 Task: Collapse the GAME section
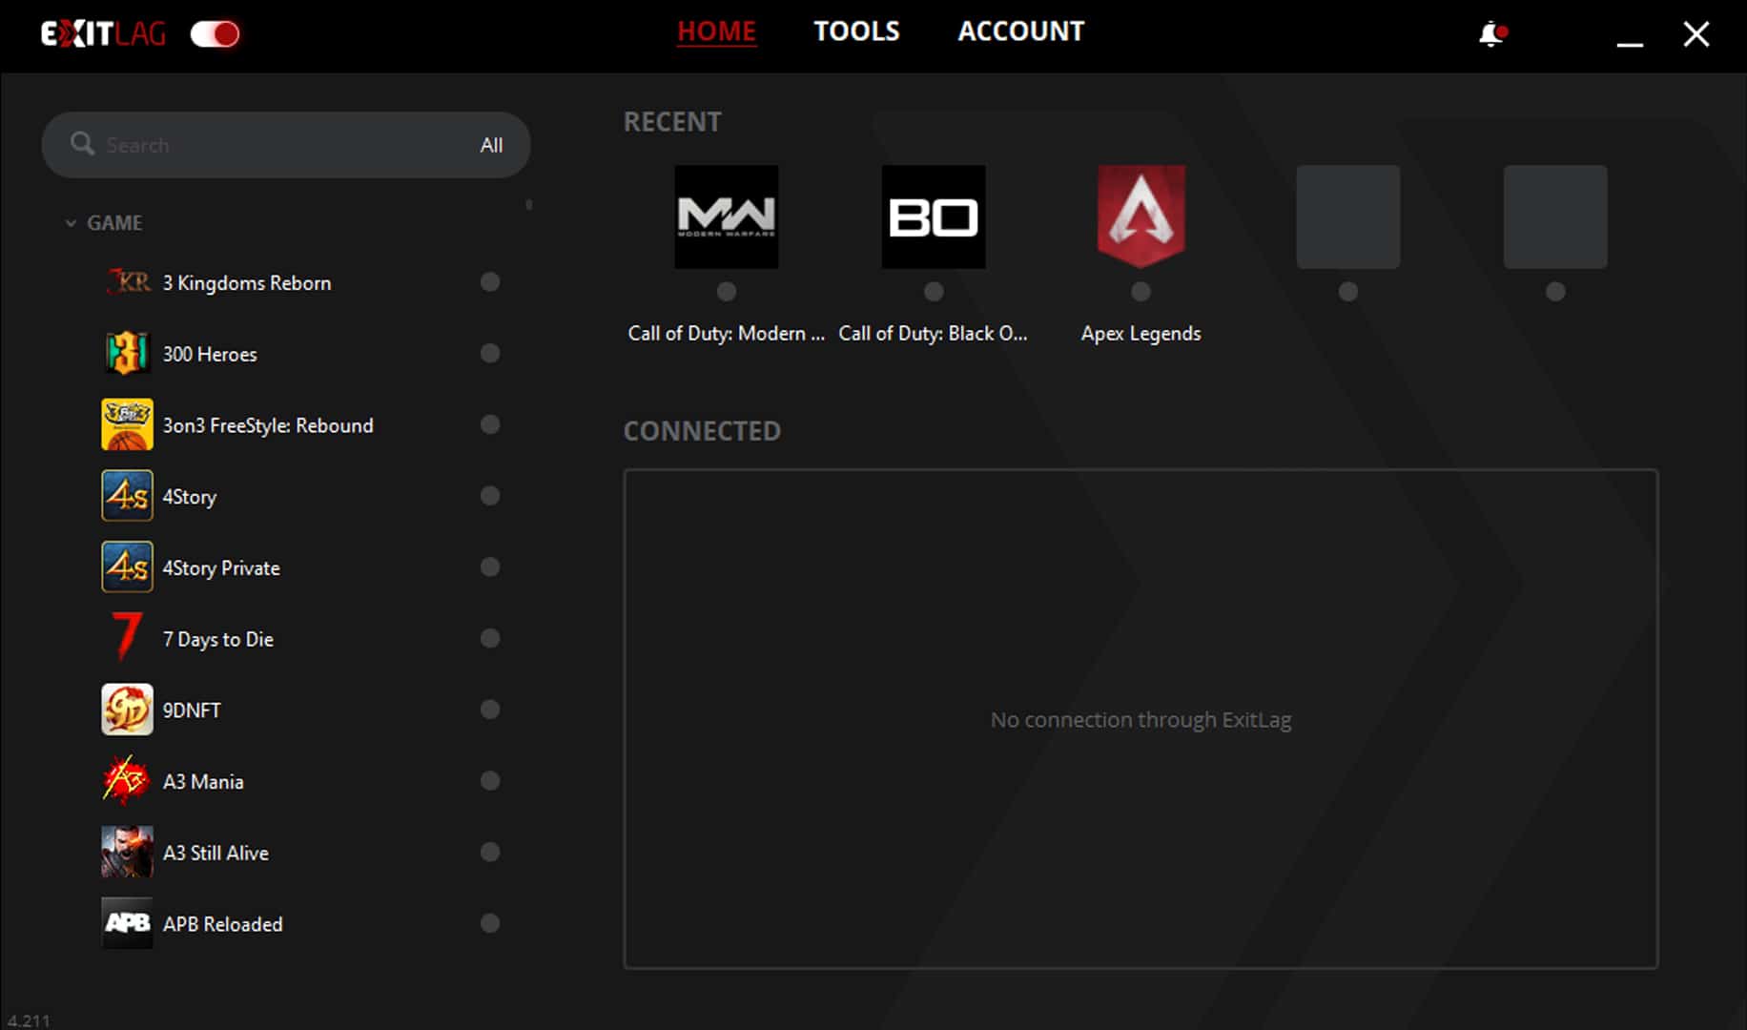click(x=70, y=221)
